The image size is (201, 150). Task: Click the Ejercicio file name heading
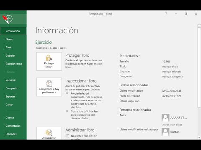click(44, 42)
